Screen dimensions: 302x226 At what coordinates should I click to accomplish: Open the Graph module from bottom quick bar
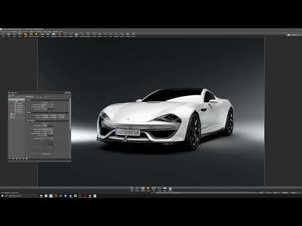pyautogui.click(x=132, y=189)
